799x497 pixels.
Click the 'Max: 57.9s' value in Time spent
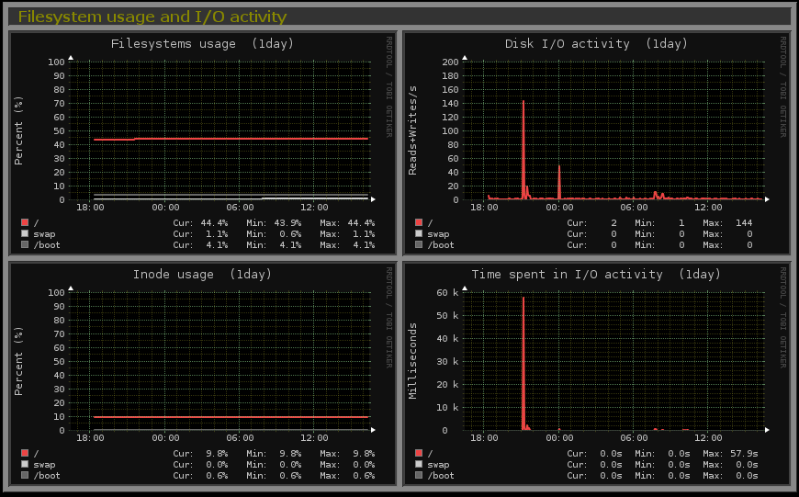(x=731, y=453)
